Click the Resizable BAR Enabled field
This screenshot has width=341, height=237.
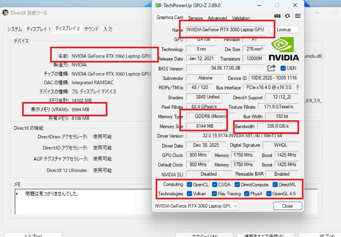[x=282, y=174]
